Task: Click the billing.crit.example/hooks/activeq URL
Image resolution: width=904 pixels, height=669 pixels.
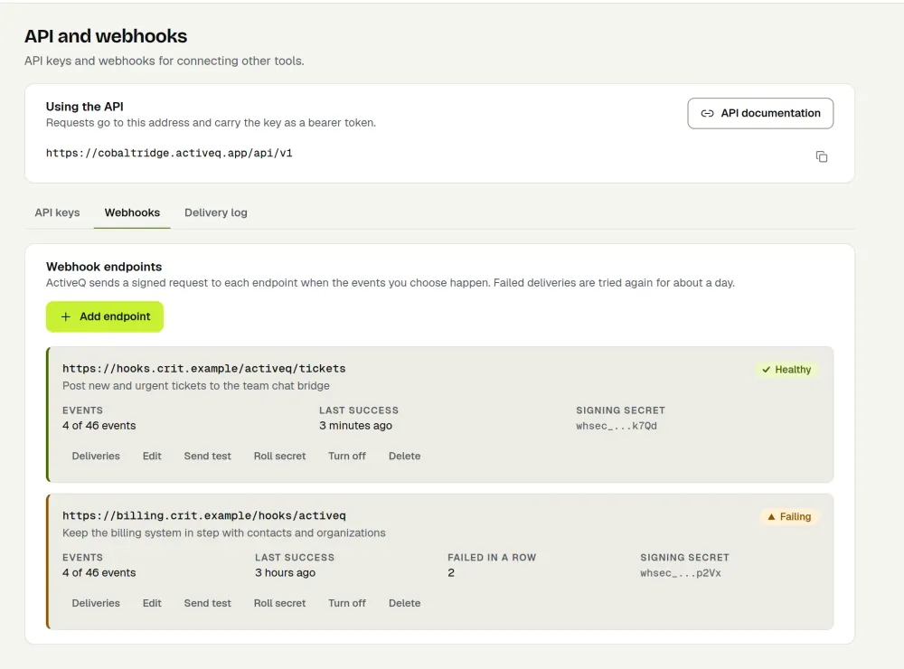Action: point(204,515)
